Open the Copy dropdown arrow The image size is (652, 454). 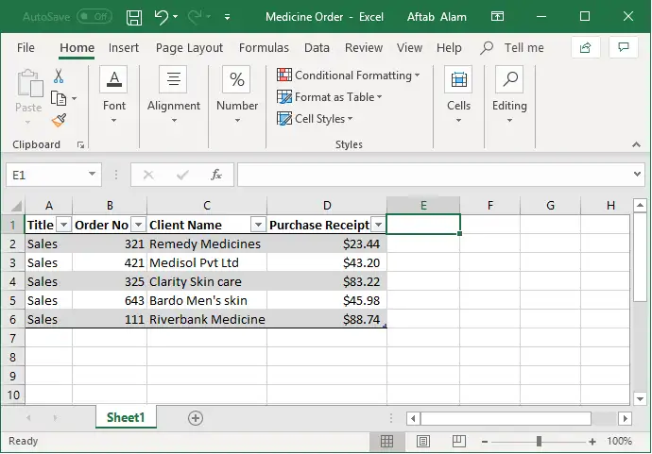[x=74, y=98]
